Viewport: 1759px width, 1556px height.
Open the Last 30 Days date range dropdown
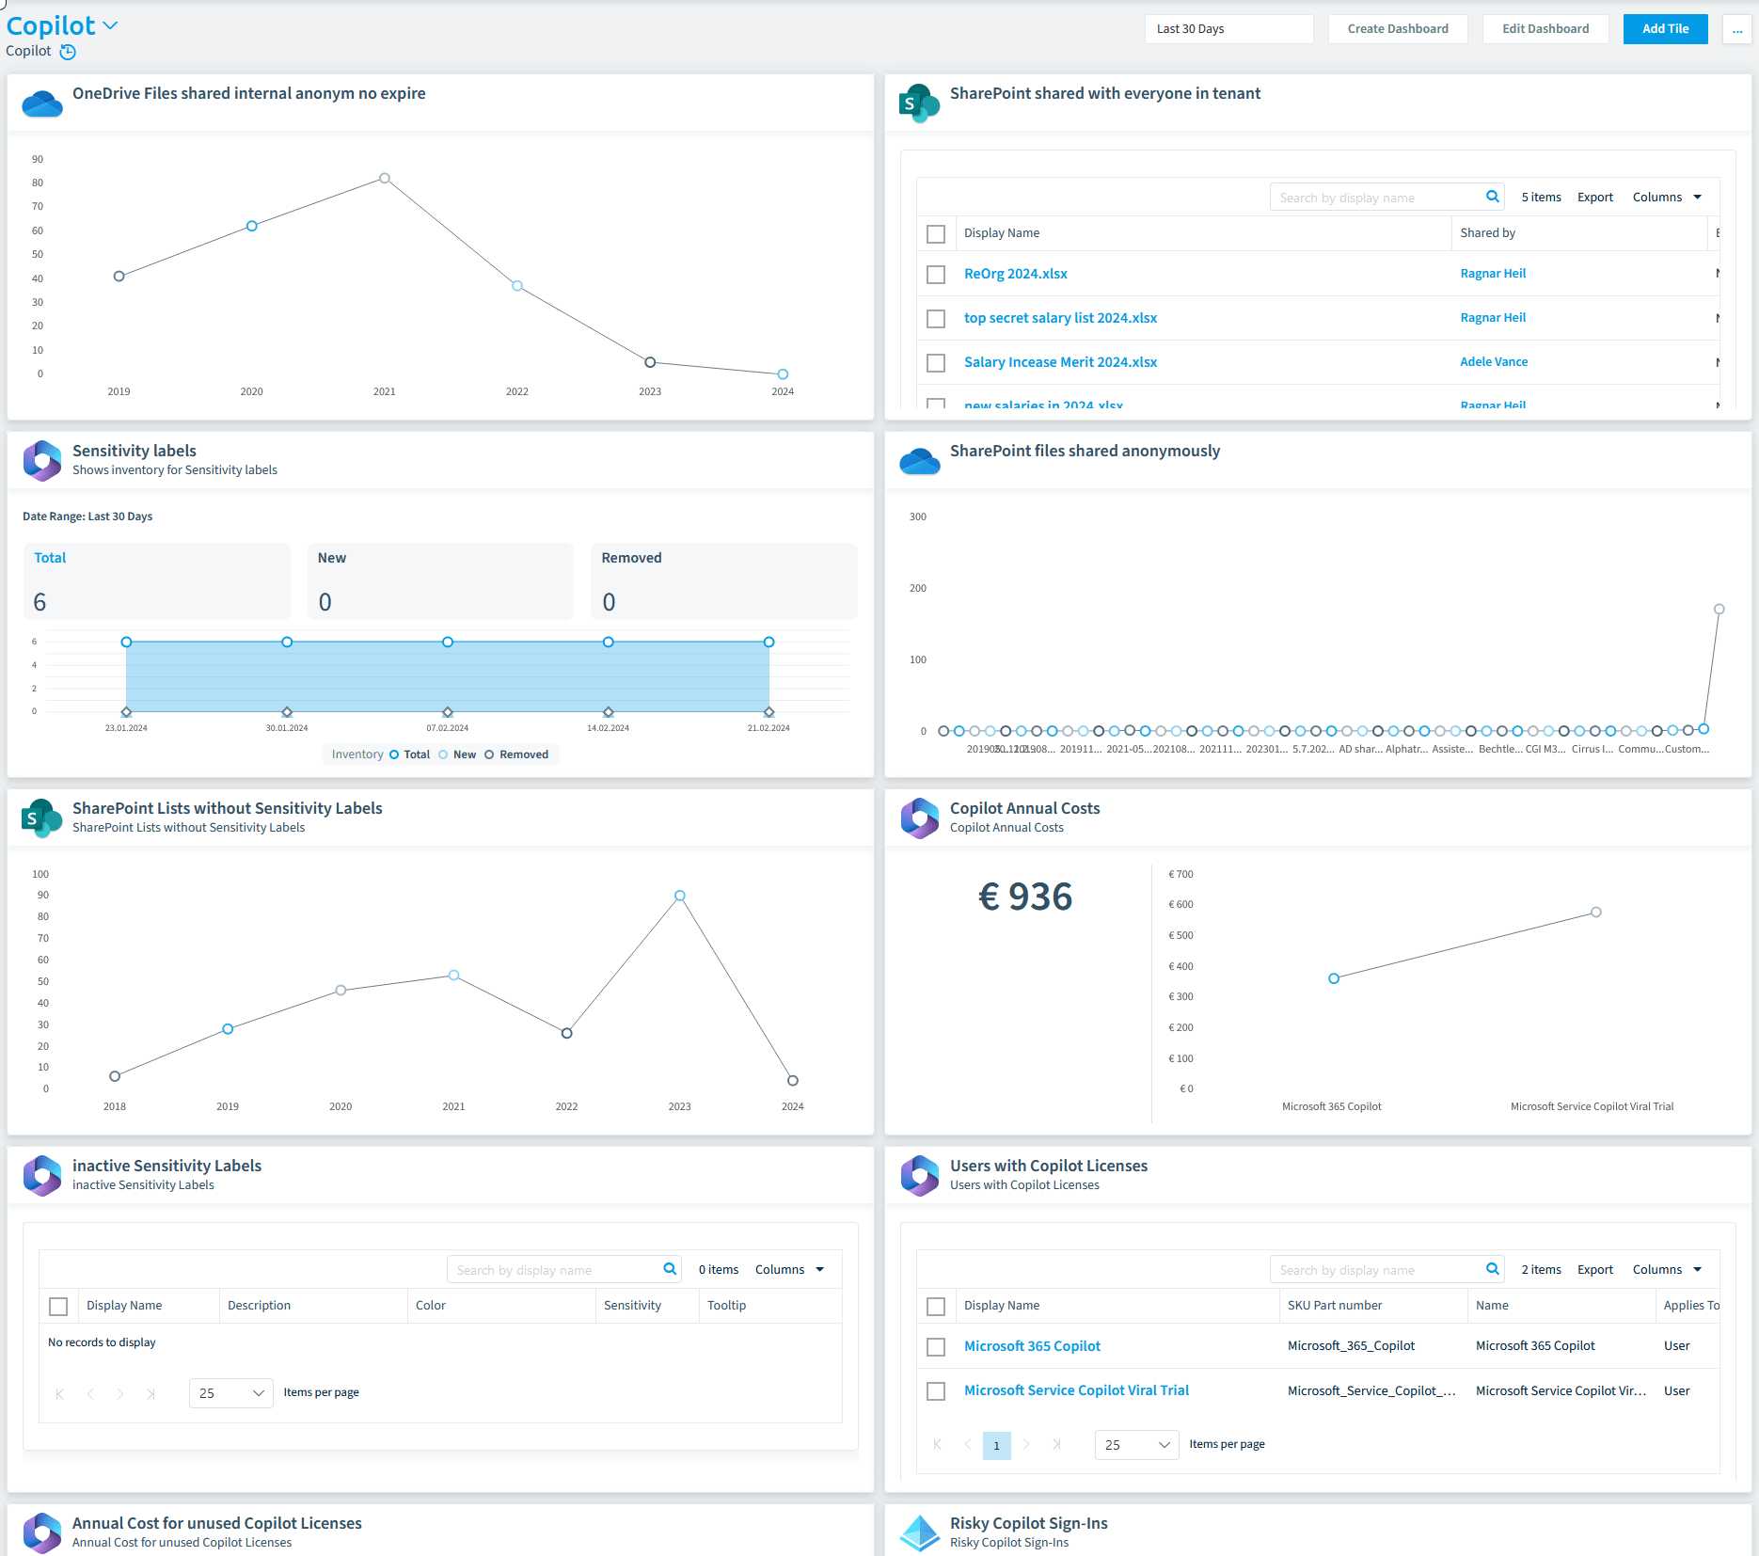tap(1228, 28)
